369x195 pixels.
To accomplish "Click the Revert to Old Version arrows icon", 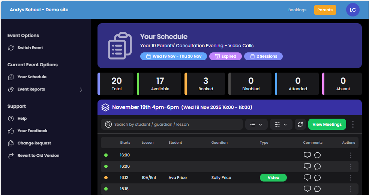I will click(11, 156).
